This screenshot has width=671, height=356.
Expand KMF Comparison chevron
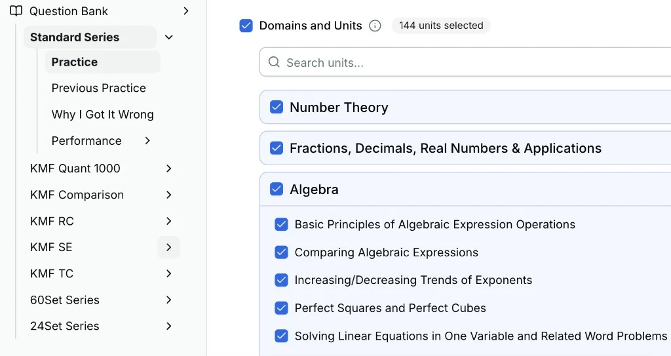(168, 195)
